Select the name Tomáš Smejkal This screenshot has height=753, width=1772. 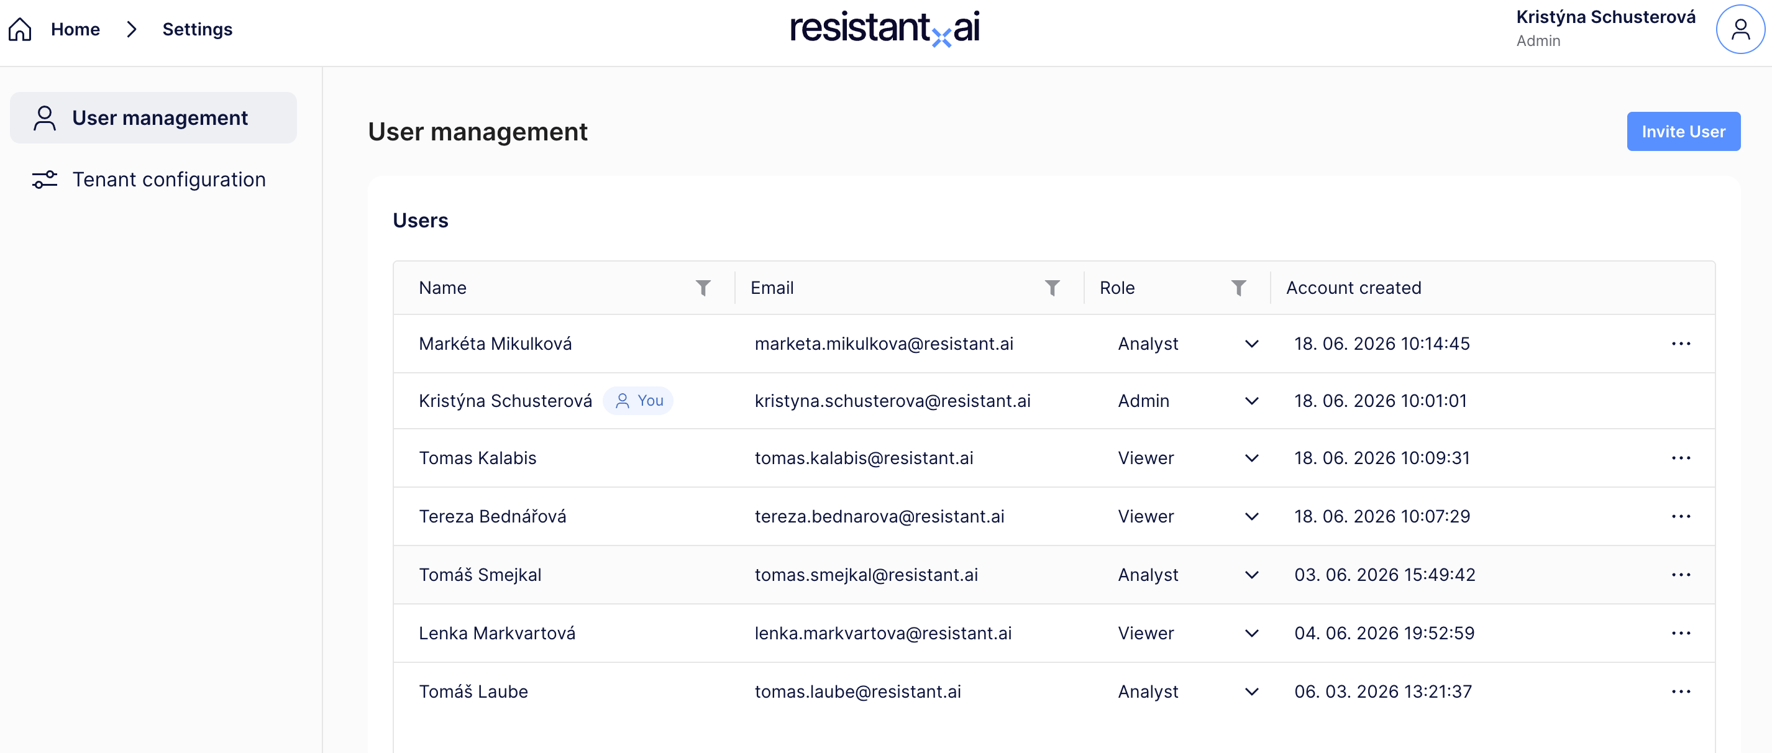(x=480, y=575)
